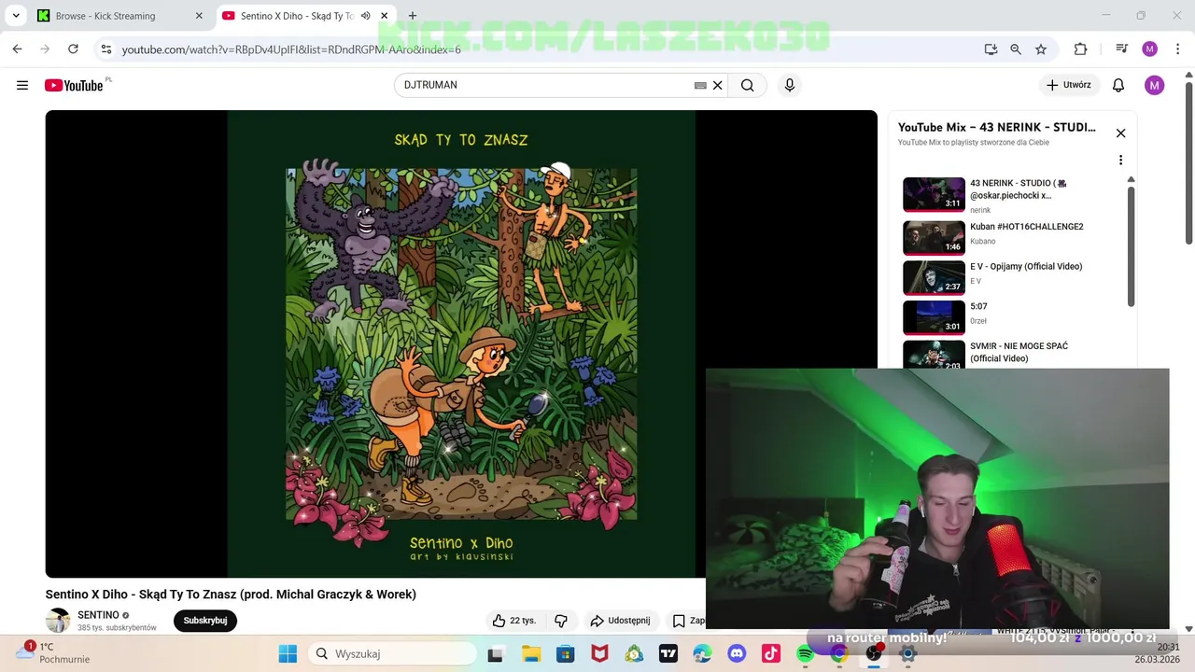Open the on-screen keyboard in search box
The image size is (1195, 672).
(x=700, y=85)
